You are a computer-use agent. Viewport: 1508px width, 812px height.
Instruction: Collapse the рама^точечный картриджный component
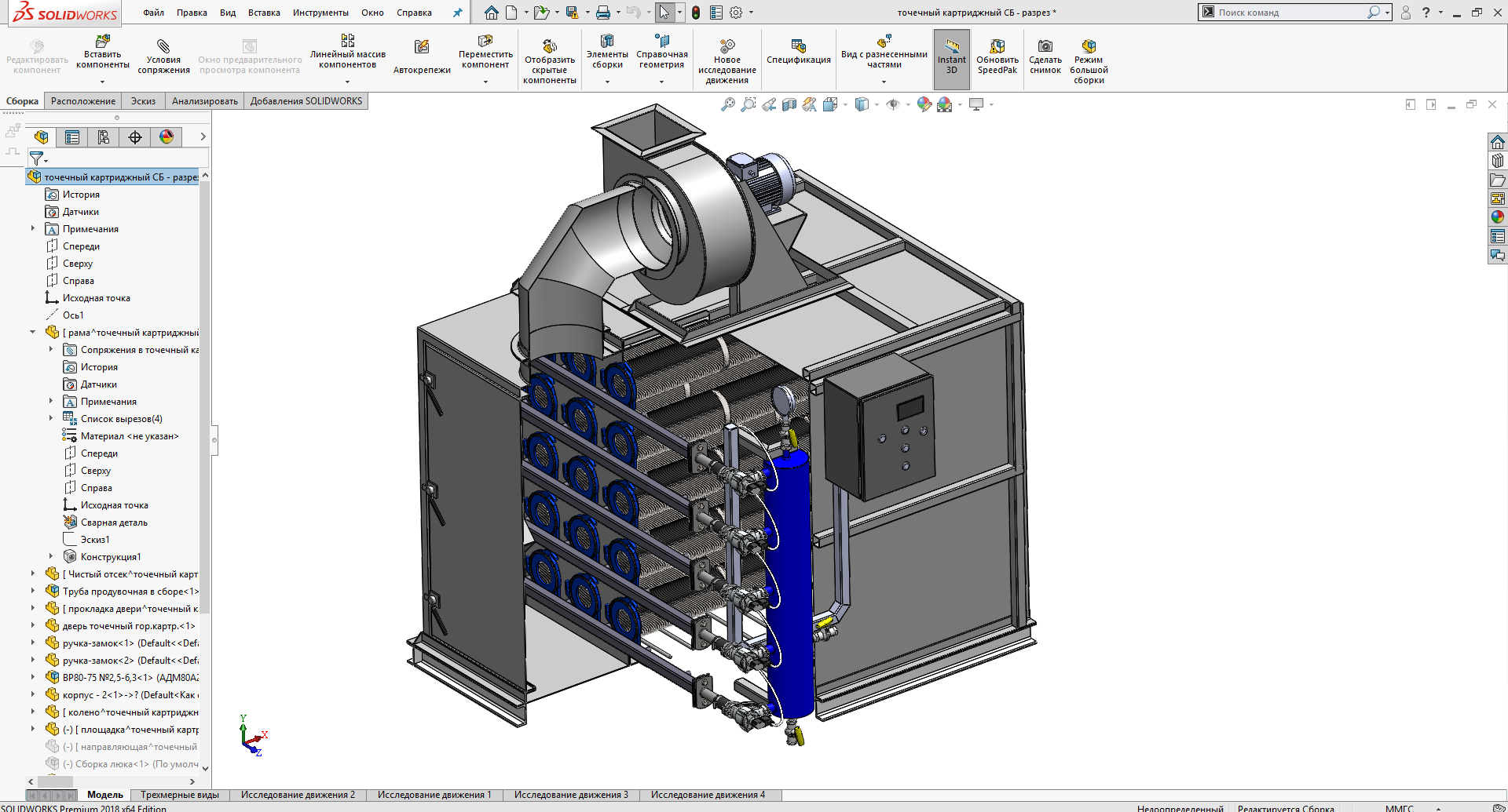[x=33, y=333]
